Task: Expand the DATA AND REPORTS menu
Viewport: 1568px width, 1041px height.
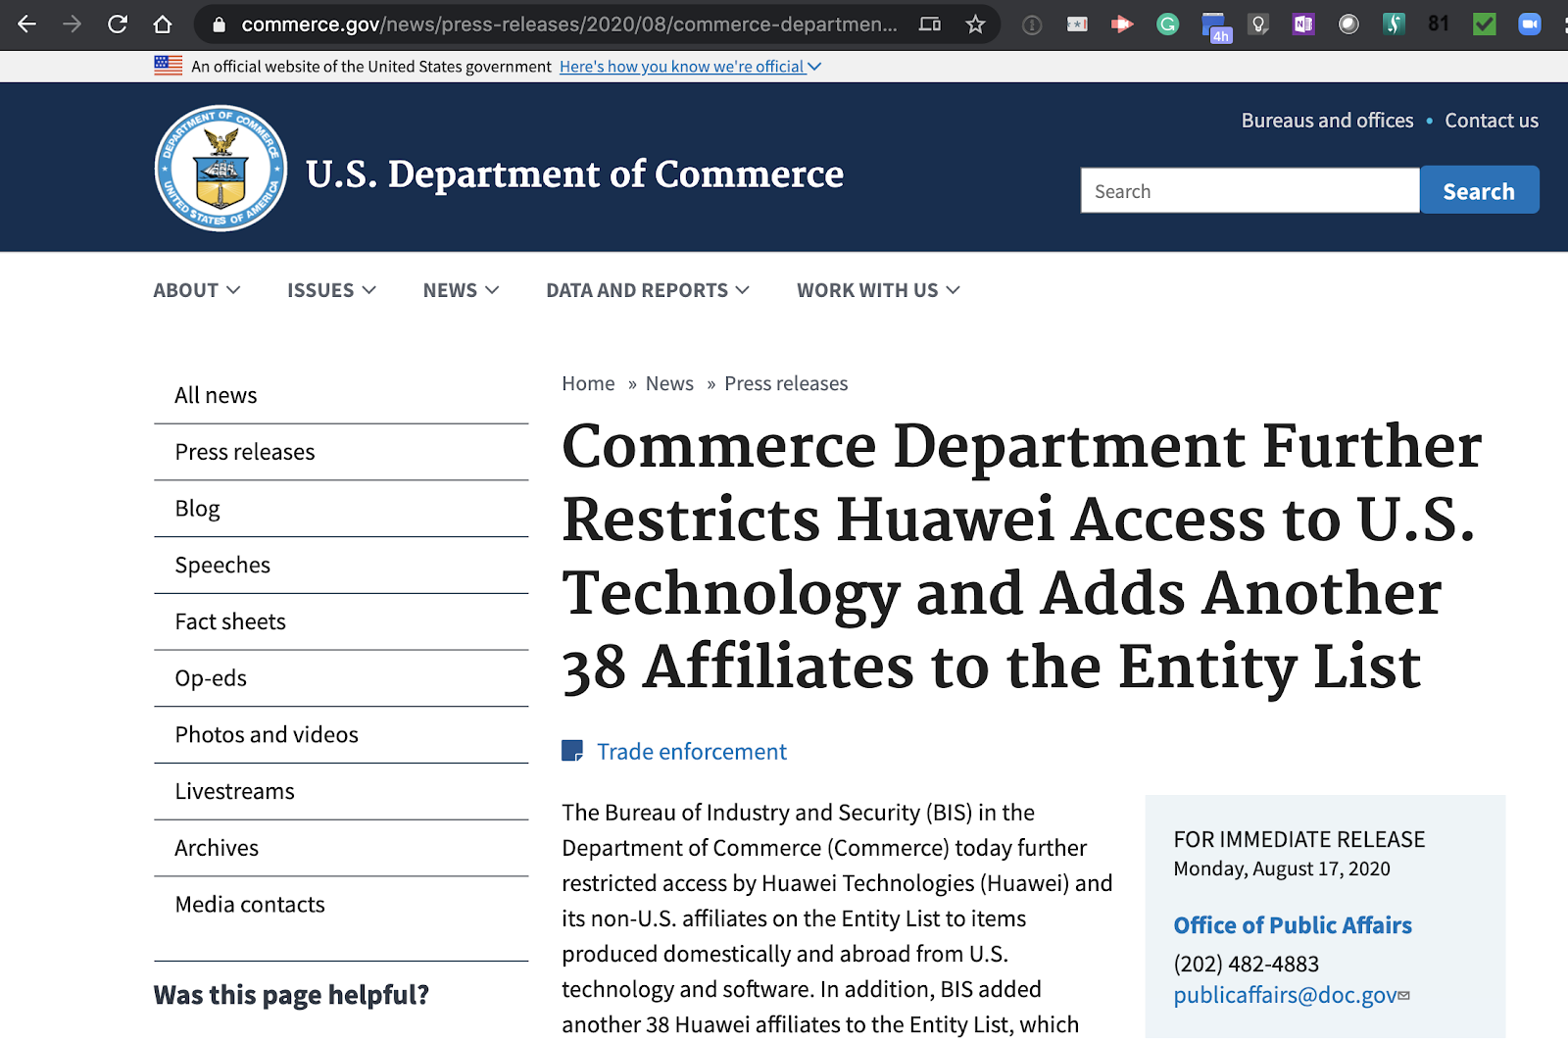Action: [x=648, y=290]
